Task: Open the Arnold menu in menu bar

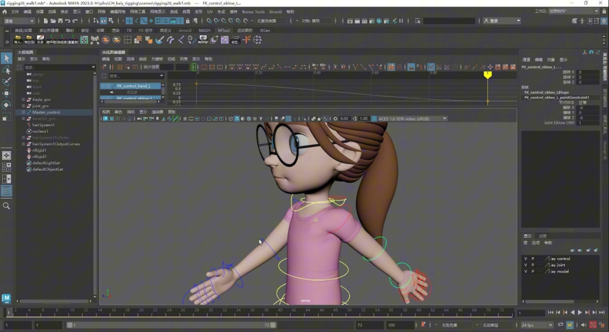Action: (x=275, y=11)
